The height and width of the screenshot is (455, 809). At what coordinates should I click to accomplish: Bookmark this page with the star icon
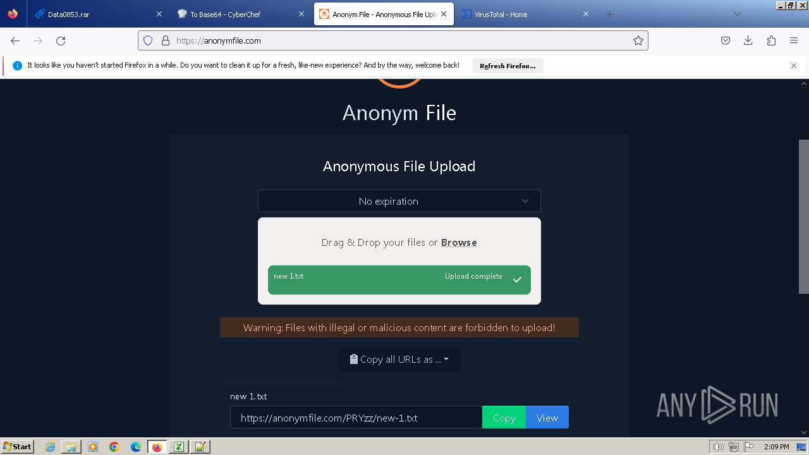coord(638,40)
